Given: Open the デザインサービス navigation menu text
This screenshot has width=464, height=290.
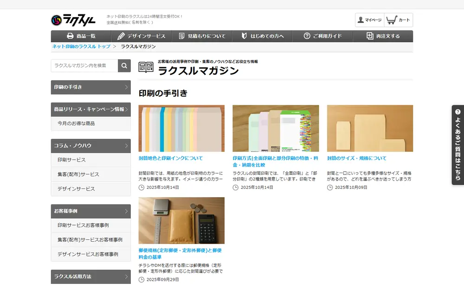Looking at the screenshot, I should (x=146, y=36).
